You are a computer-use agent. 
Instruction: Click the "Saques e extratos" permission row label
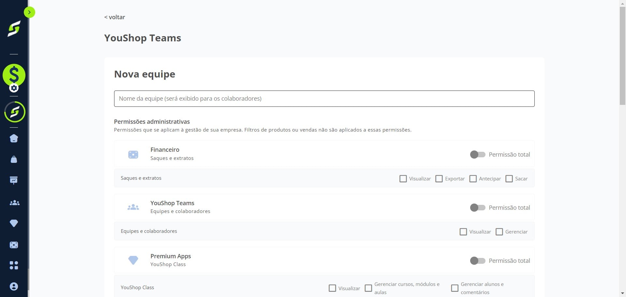click(x=141, y=178)
